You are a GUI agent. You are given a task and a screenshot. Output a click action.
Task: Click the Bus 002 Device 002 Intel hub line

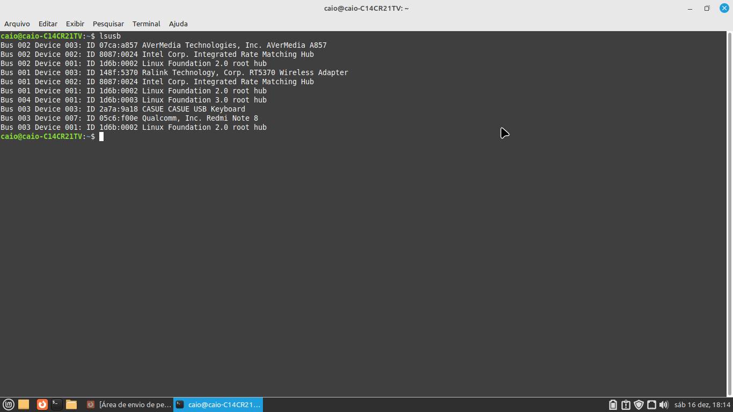tap(157, 54)
